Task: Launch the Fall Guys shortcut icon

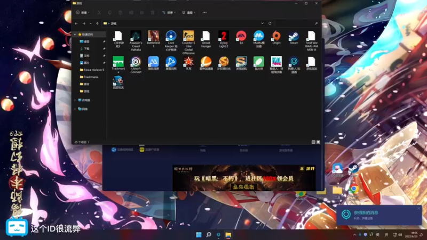Action: 276,61
